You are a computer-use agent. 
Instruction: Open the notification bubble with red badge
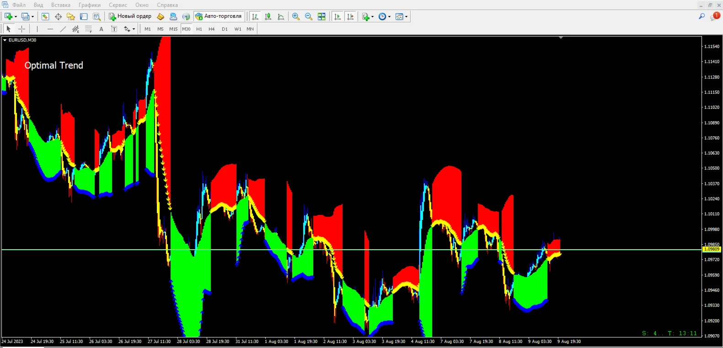(715, 16)
